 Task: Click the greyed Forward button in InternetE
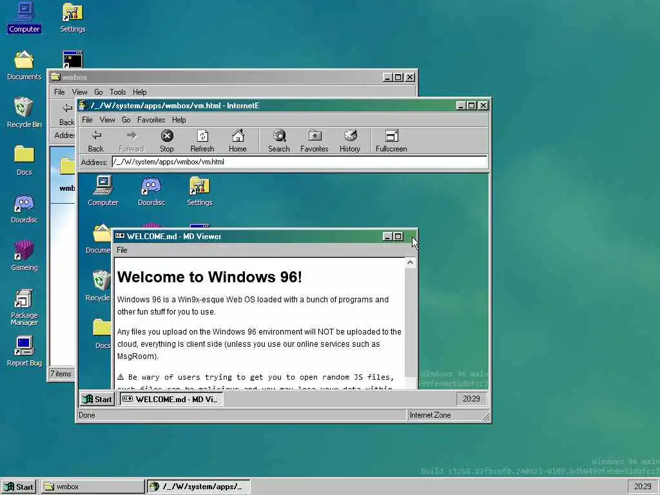point(131,141)
